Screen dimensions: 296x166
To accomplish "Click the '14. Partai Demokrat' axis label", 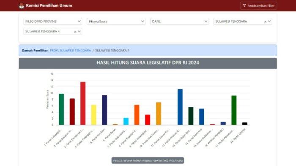I will tap(193, 137).
